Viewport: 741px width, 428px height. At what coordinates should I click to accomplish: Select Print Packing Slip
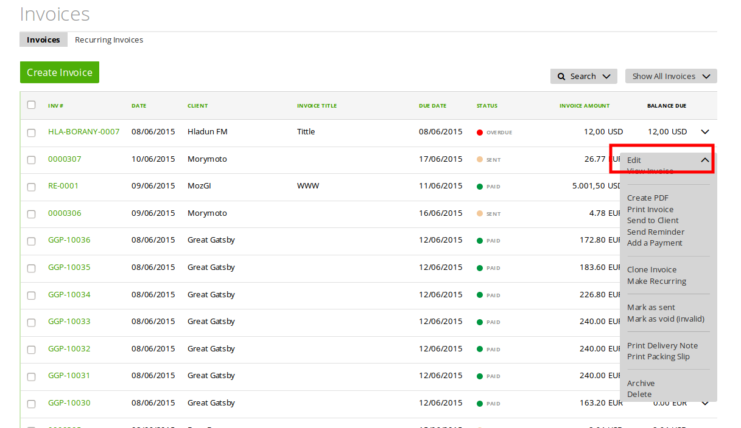point(658,356)
